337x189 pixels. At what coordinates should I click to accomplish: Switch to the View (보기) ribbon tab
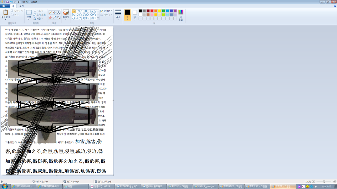[21, 6]
